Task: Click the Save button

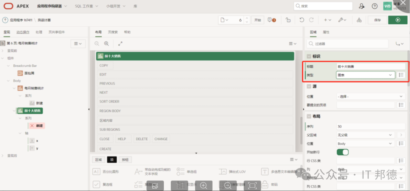Action: 377,20
